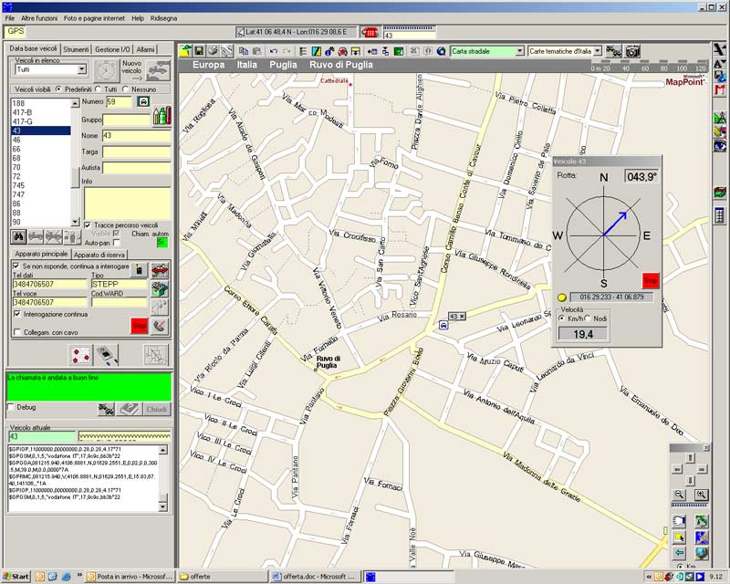
Task: Open the File menu
Action: pos(9,18)
